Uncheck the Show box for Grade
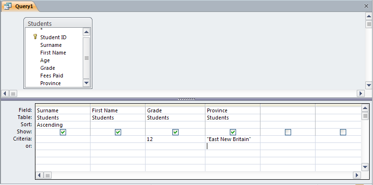 coord(175,132)
